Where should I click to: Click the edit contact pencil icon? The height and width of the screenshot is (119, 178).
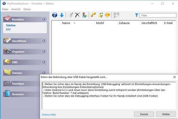point(70,15)
